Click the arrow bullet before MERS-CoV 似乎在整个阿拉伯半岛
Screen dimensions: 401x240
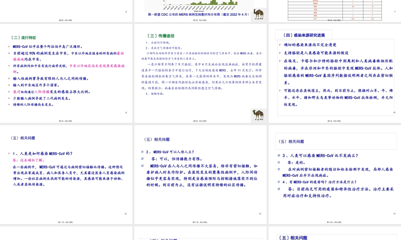click(x=9, y=47)
